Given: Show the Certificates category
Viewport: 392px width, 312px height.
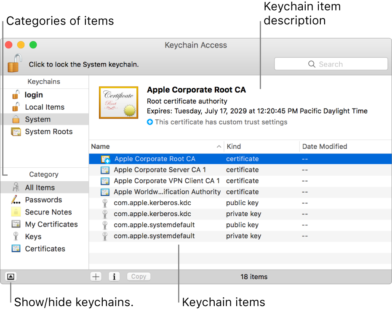Looking at the screenshot, I should 45,249.
